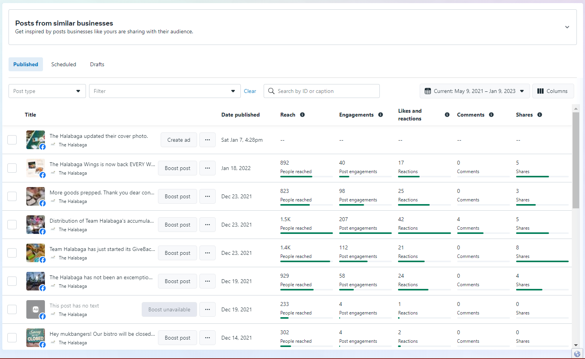Open thumbnail of no-text post
Image resolution: width=585 pixels, height=359 pixels.
(x=36, y=309)
